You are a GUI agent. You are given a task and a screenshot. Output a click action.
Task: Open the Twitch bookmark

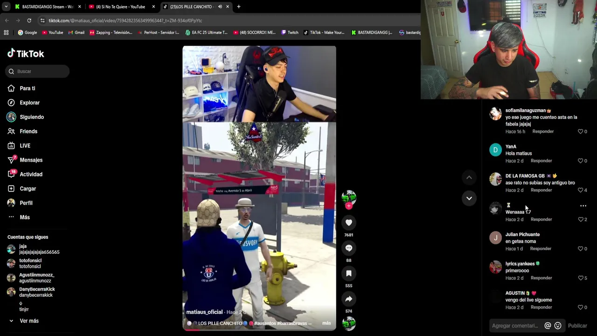tap(290, 33)
